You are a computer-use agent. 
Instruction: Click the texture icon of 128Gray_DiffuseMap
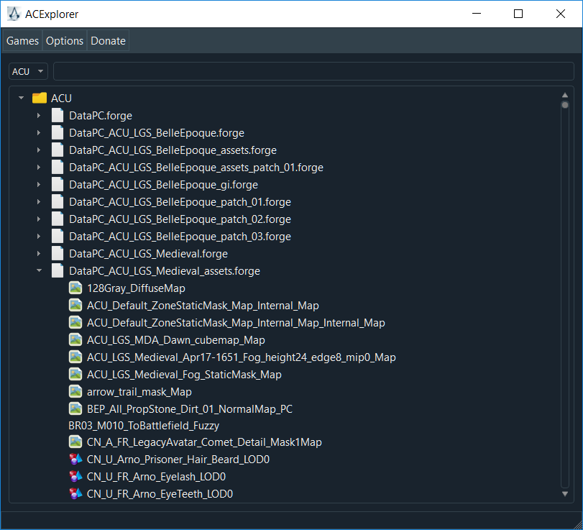75,288
